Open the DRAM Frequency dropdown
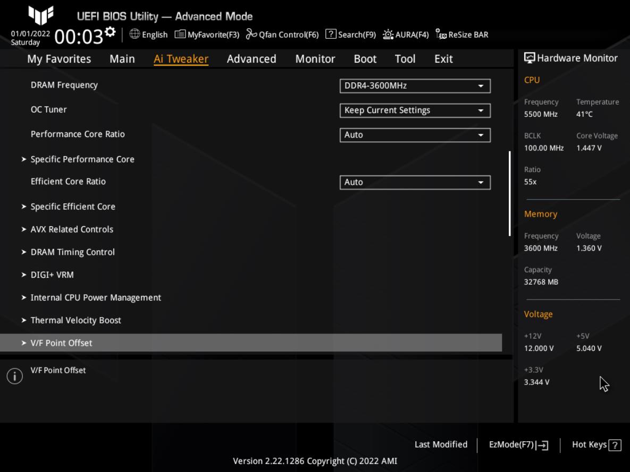Image resolution: width=630 pixels, height=472 pixels. [415, 85]
